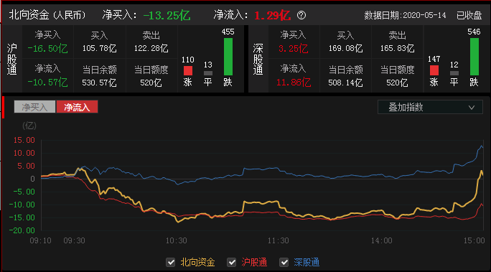Switch to the 净买入 tab
Screen dimensions: 491x272
click(x=34, y=107)
